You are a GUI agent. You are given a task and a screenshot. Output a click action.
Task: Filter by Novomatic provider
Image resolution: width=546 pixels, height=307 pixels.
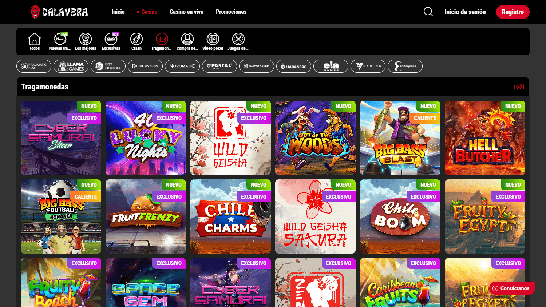(x=182, y=66)
